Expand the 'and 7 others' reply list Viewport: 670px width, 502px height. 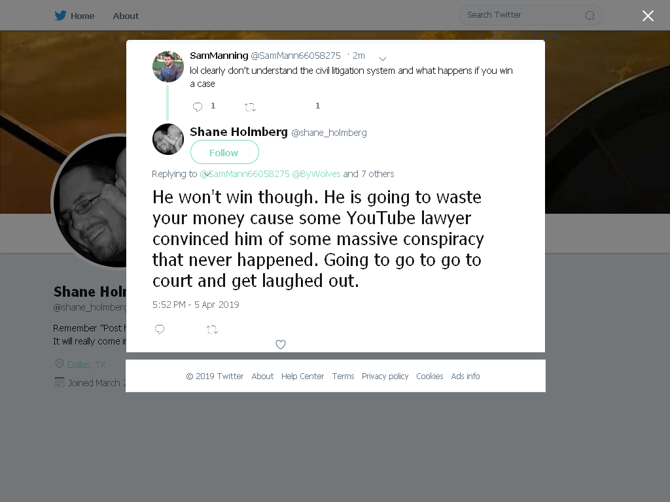point(368,174)
